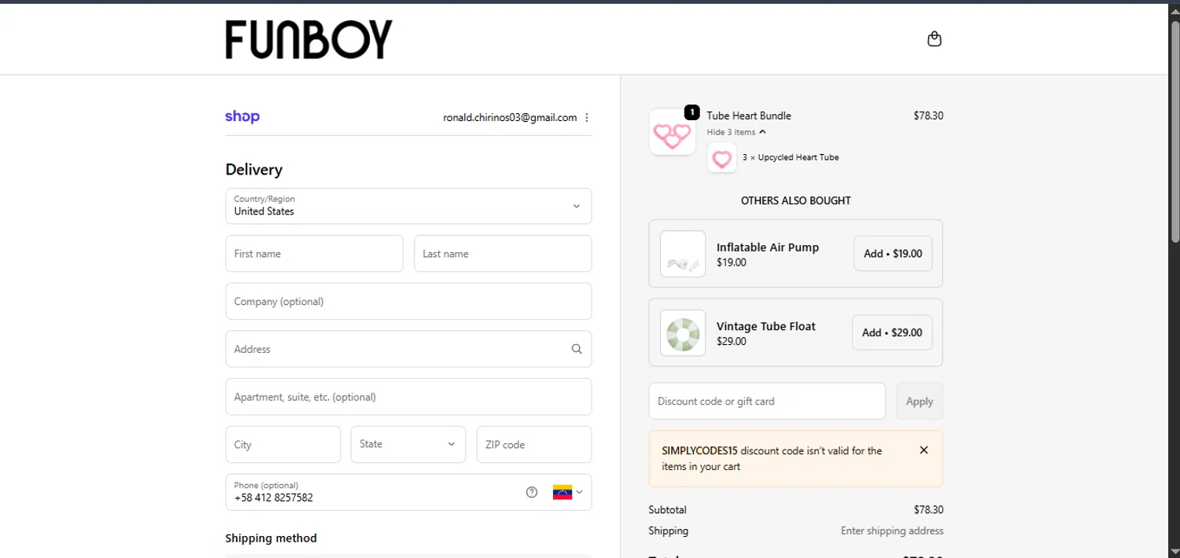Image resolution: width=1180 pixels, height=558 pixels.
Task: Click the Vintage Tube Float product image
Action: pyautogui.click(x=683, y=332)
